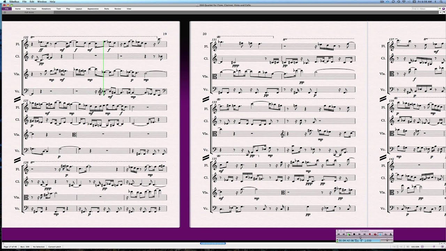Image resolution: width=446 pixels, height=251 pixels.
Task: Toggle Live Playback with red keyboard icon
Action: tap(375, 234)
